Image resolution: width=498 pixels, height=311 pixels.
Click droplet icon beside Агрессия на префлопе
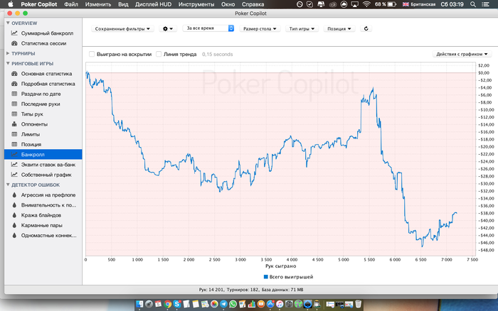coord(14,195)
